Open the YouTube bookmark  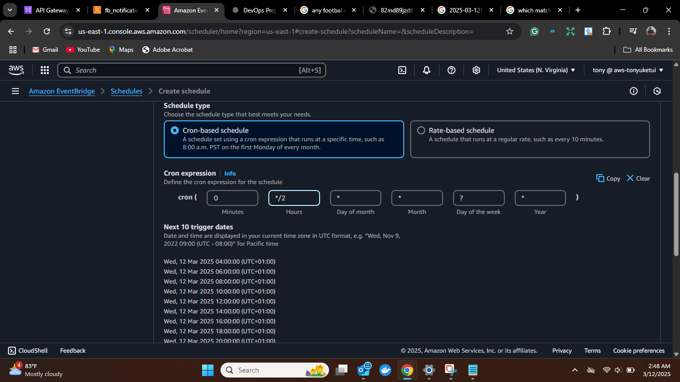coord(83,50)
